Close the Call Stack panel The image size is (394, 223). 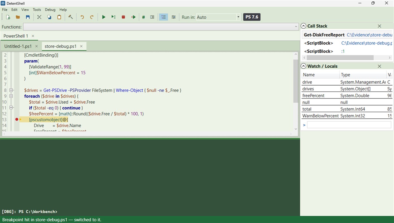click(x=380, y=26)
